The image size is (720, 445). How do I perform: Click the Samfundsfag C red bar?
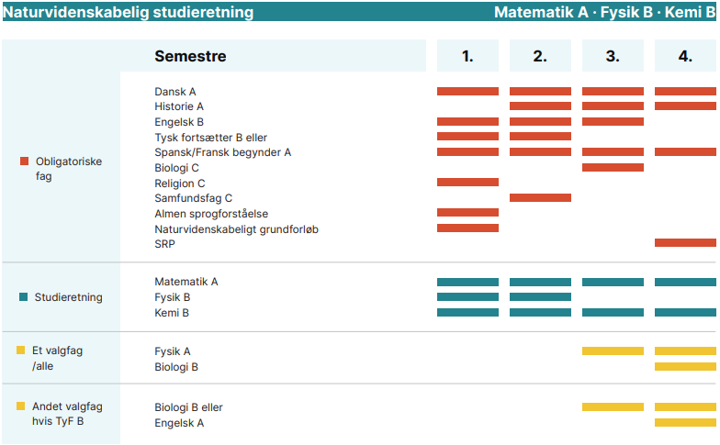tap(540, 198)
